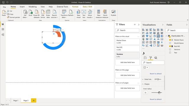The image size is (189, 106).
Task: Collapse the Fields pane
Action: coord(187,25)
